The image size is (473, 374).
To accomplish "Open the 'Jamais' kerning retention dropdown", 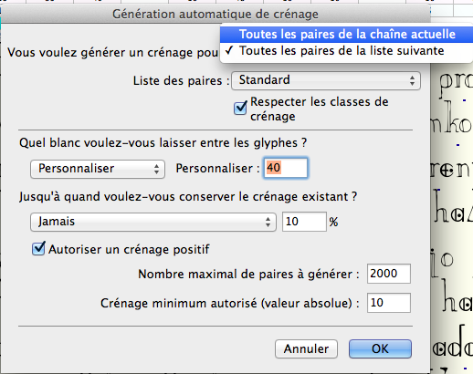I will (x=153, y=222).
